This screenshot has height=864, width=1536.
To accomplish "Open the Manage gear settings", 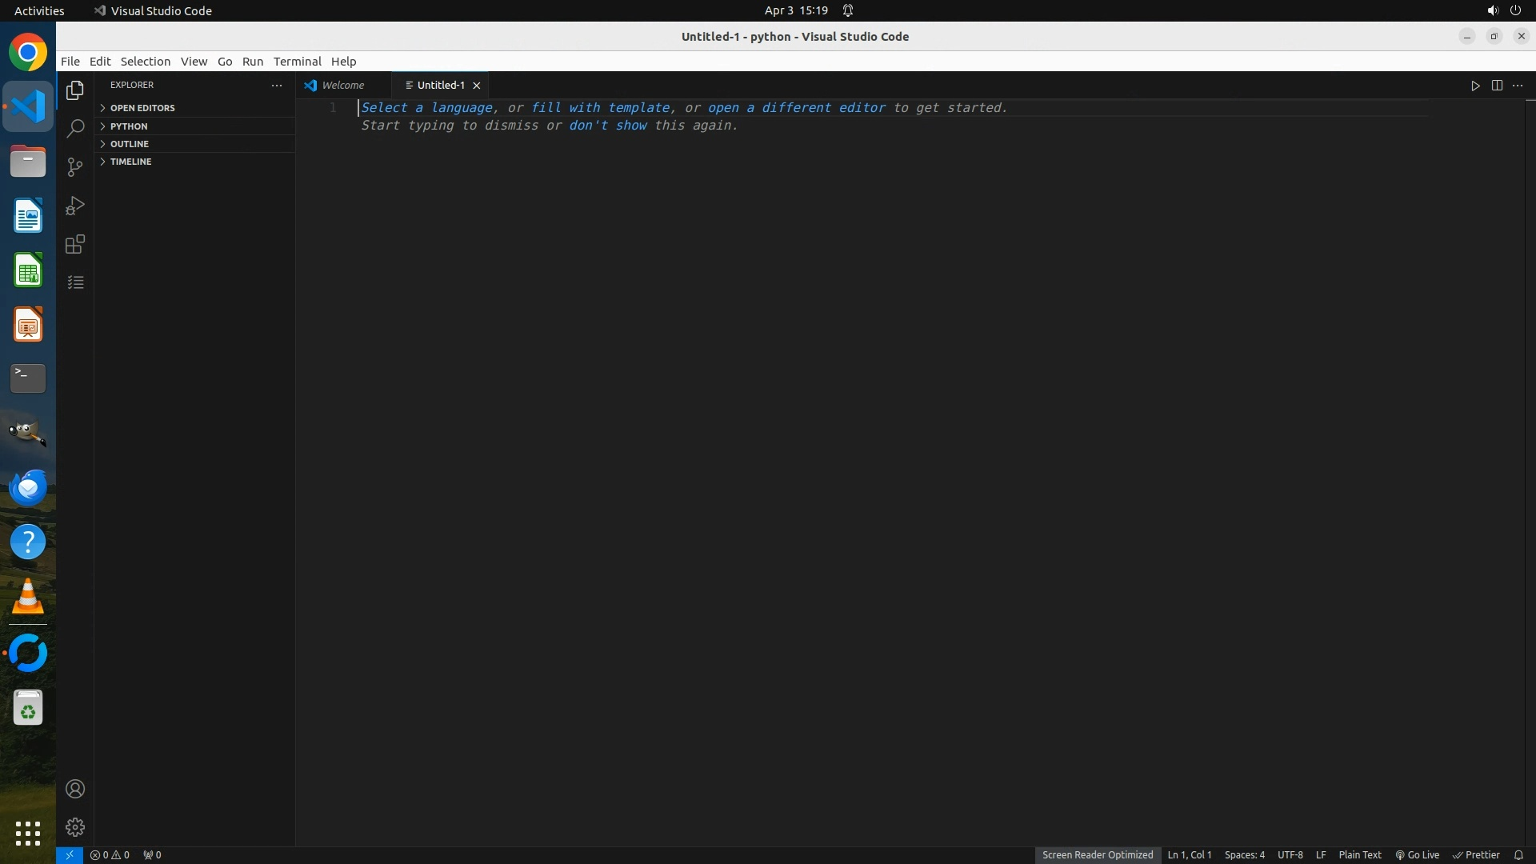I will coord(75,827).
